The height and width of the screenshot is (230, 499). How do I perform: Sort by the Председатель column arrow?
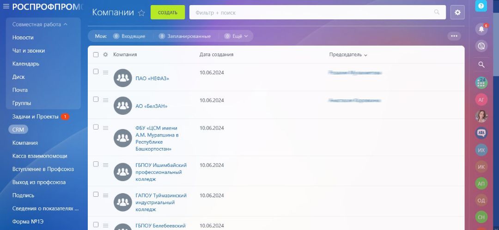(365, 55)
